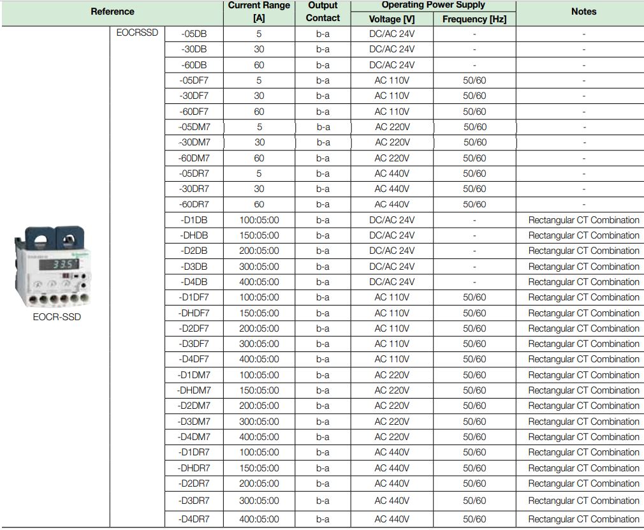Click the -30DR7 reference cell
This screenshot has width=644, height=530.
194,189
